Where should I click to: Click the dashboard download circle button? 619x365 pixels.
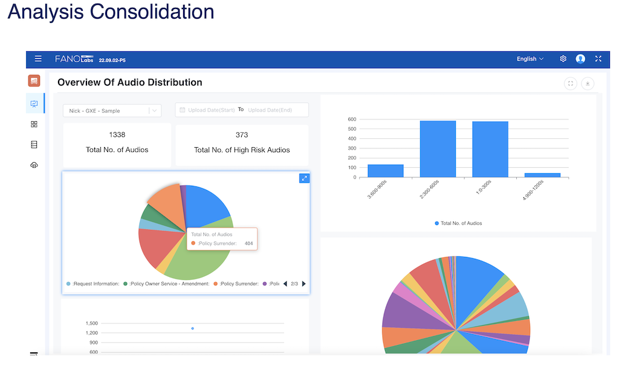click(x=588, y=84)
